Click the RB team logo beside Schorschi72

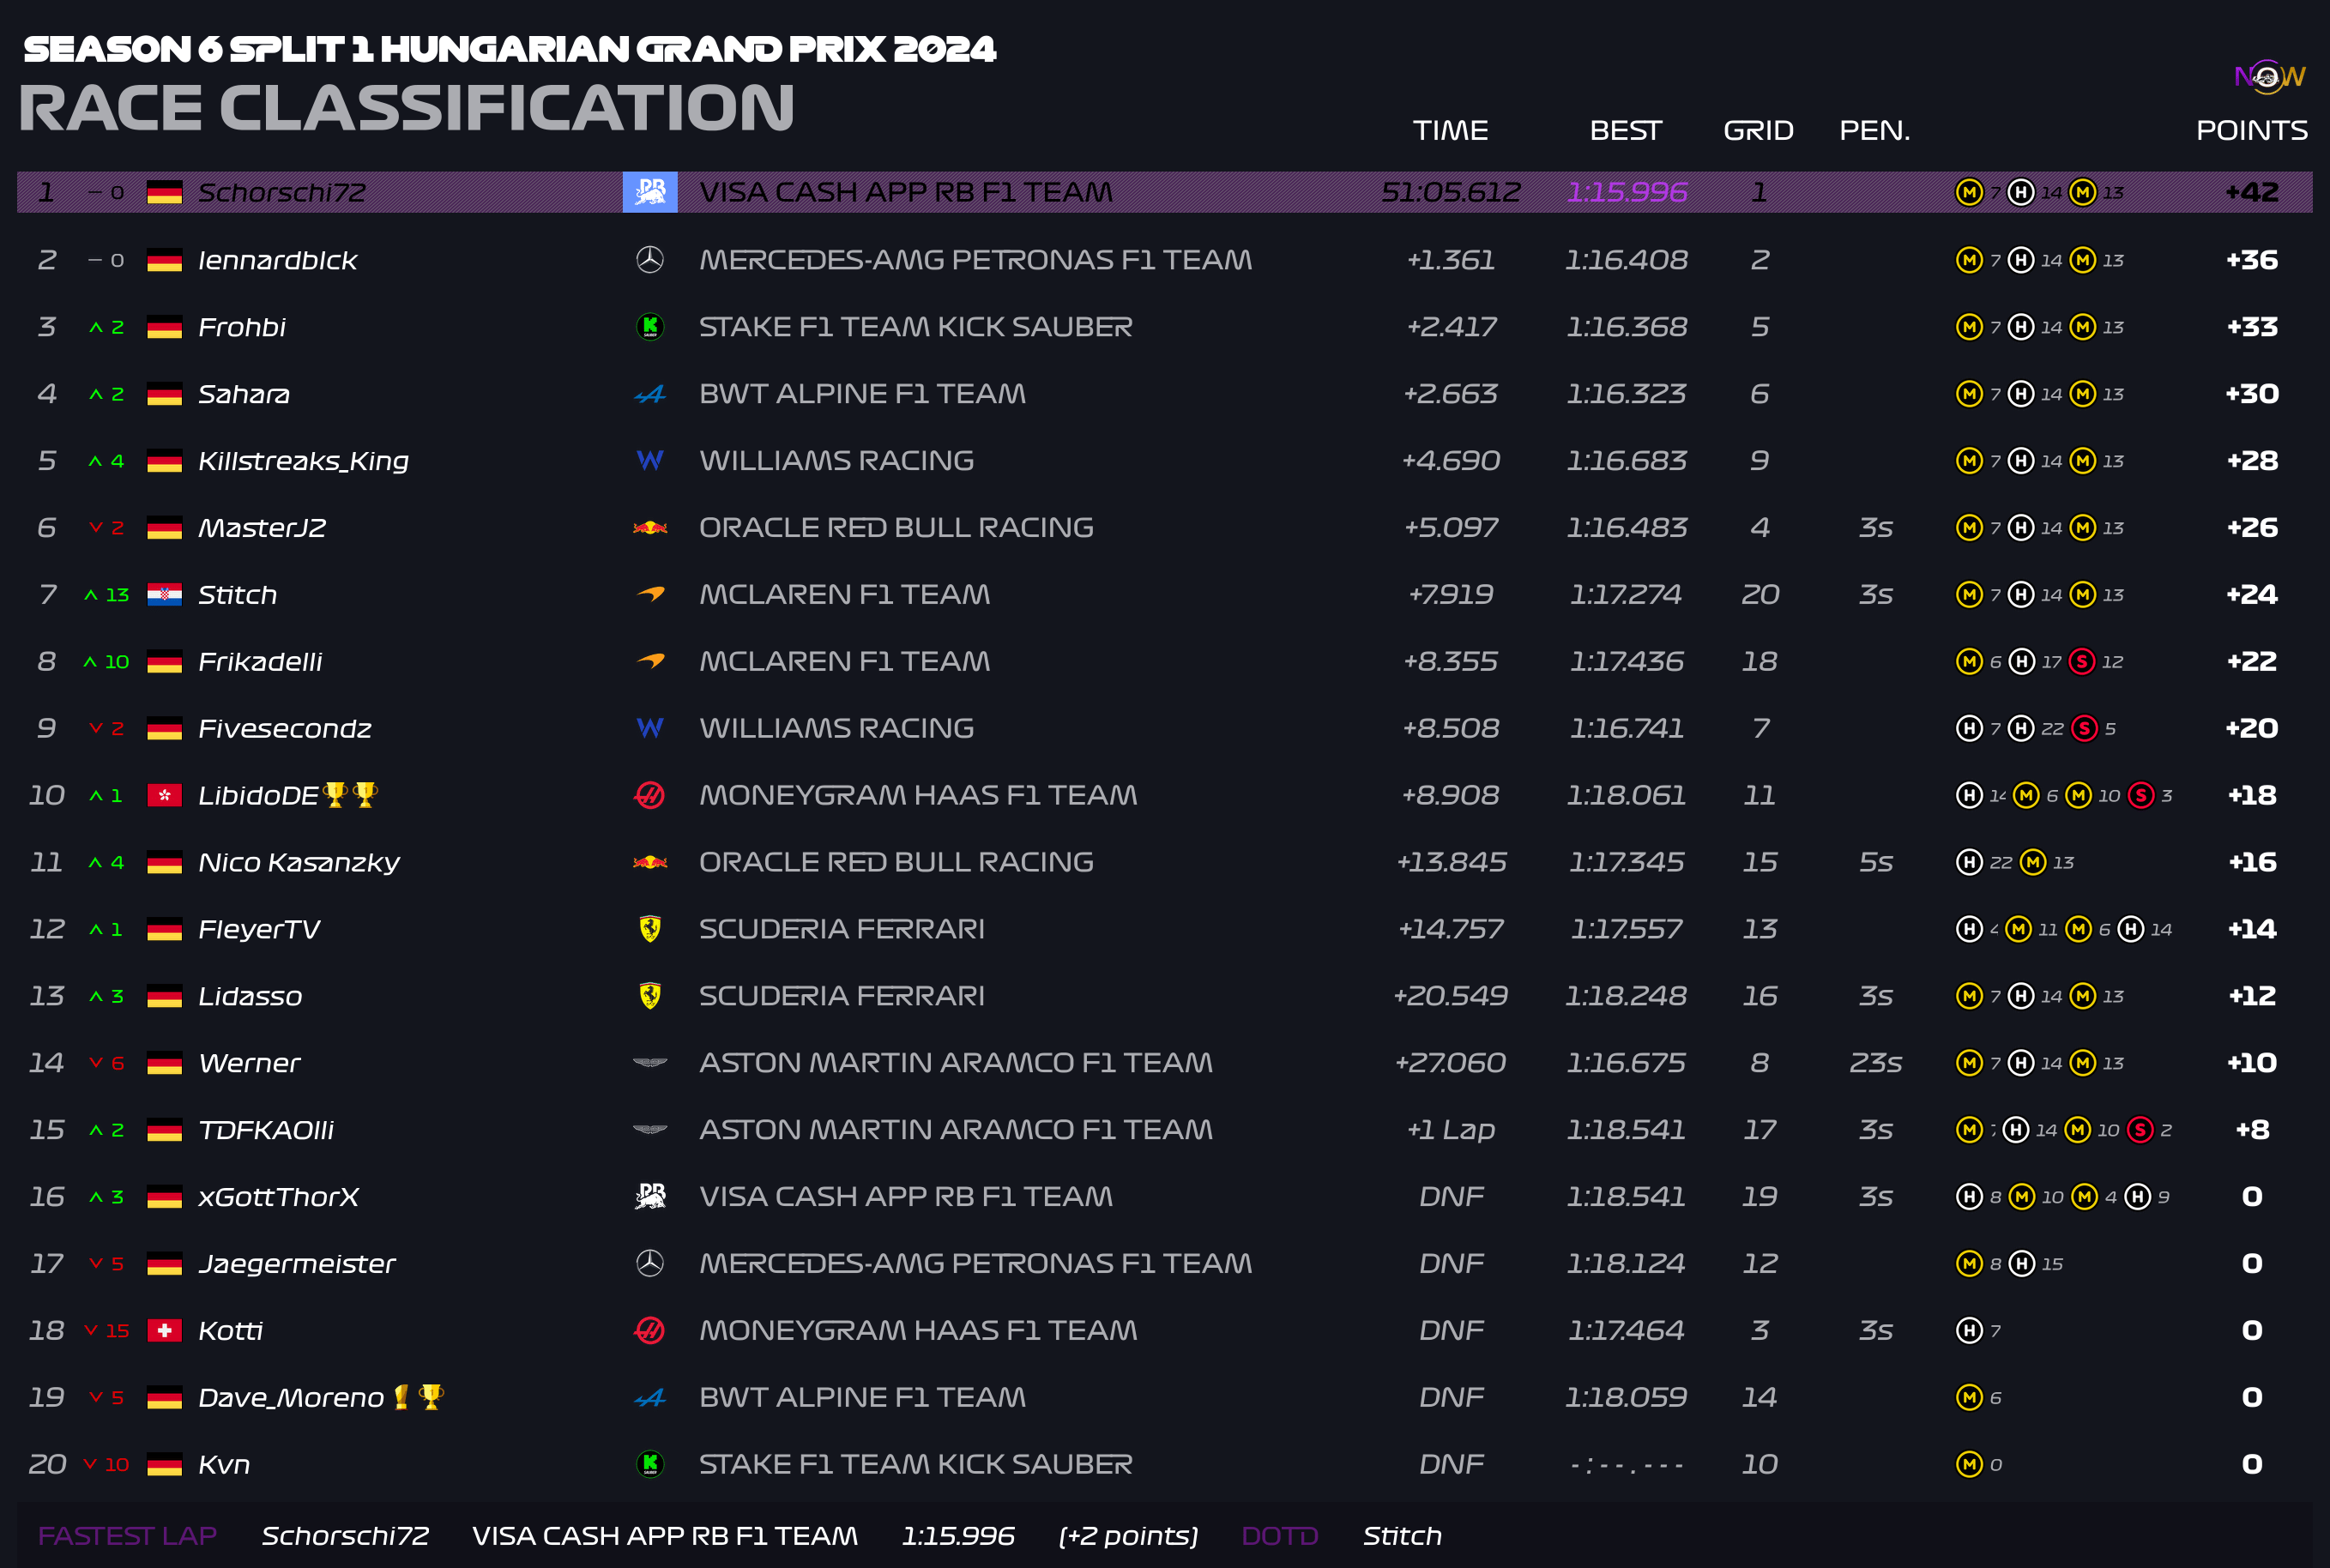(x=650, y=192)
